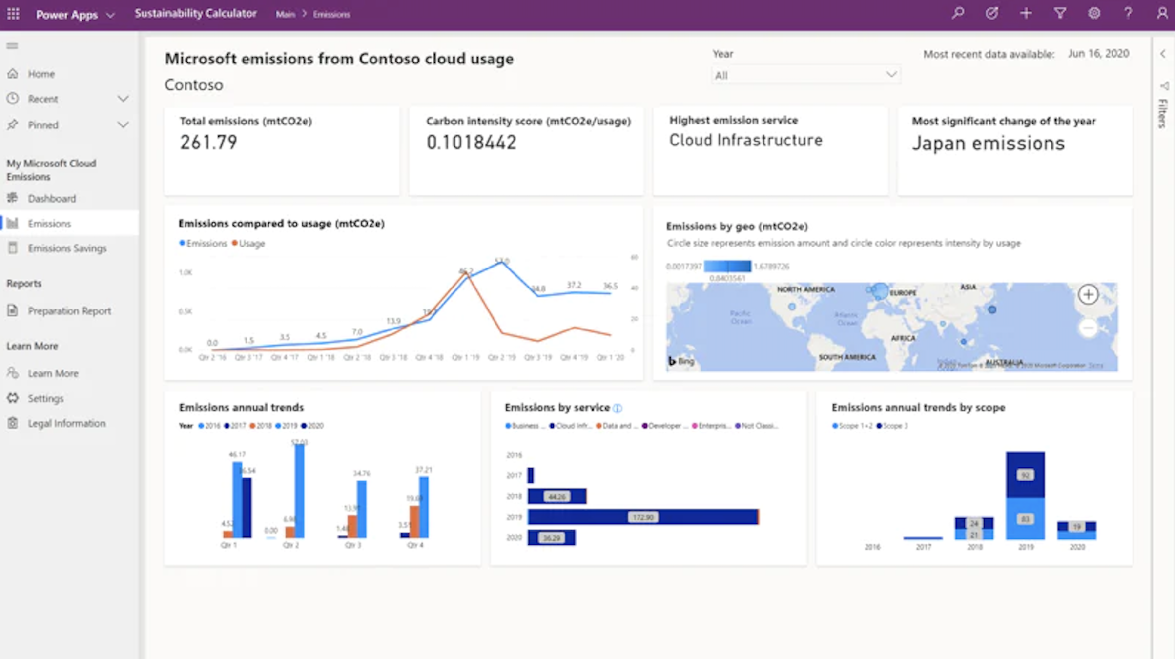Expand the Recent section in sidebar
1175x659 pixels.
123,99
